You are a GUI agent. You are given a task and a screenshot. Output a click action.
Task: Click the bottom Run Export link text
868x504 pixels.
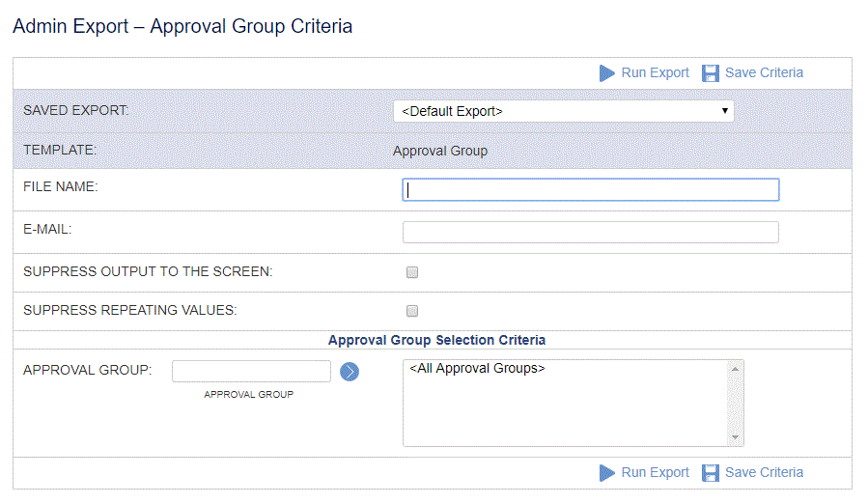(655, 473)
